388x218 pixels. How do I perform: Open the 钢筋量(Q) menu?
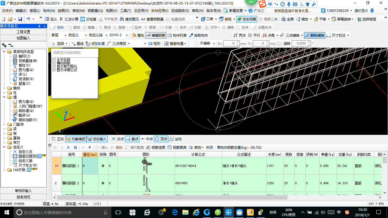tap(95, 11)
